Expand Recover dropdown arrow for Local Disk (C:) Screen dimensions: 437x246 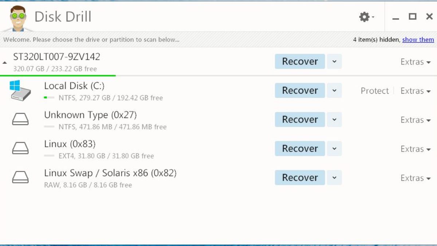coord(334,91)
